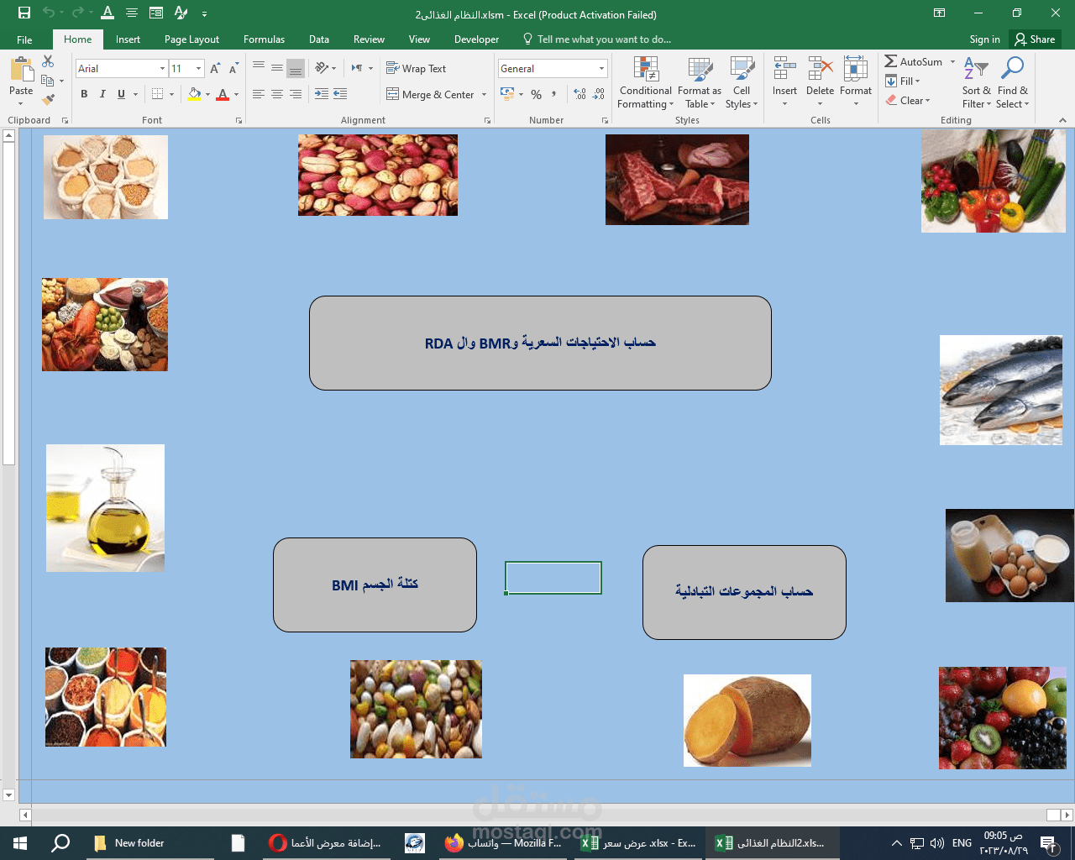Click the Copy icon in Clipboard group
This screenshot has width=1075, height=860.
pos(48,81)
